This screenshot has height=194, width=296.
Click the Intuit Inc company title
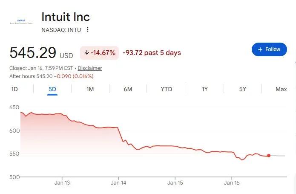pos(66,17)
